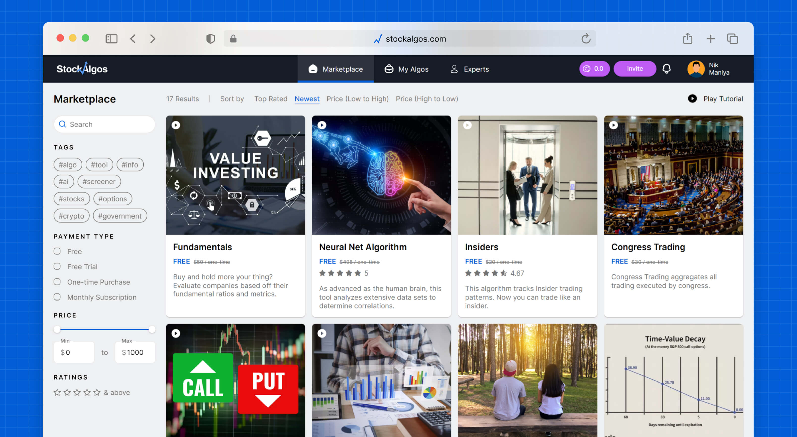Go forward with the browser forward arrow
The height and width of the screenshot is (437, 797).
(153, 39)
